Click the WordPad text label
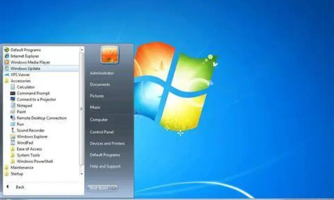 click(25, 143)
